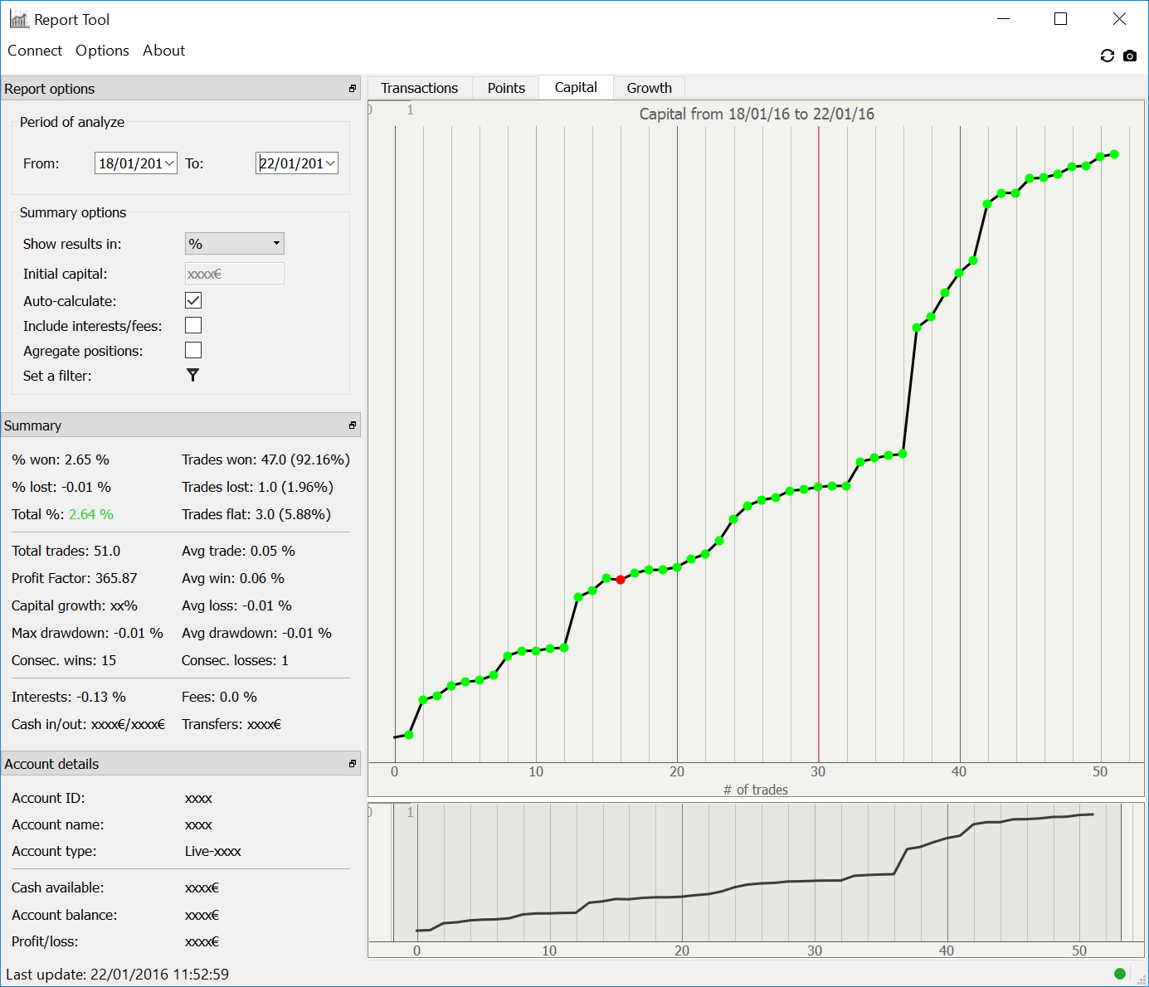Click the camera screenshot icon
This screenshot has height=987, width=1149.
click(x=1130, y=56)
